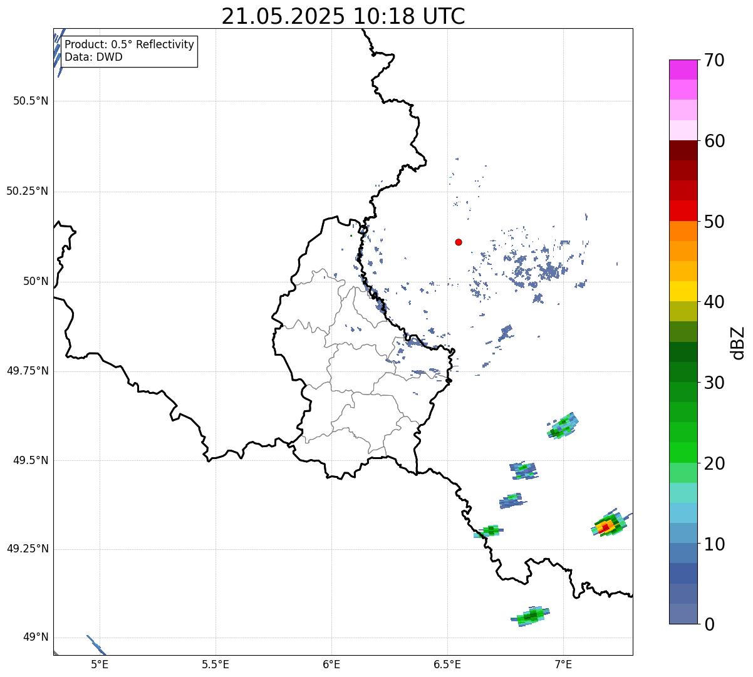
Task: Pick the dark maroon swatch just below 60 dBZ
Action: 683,150
